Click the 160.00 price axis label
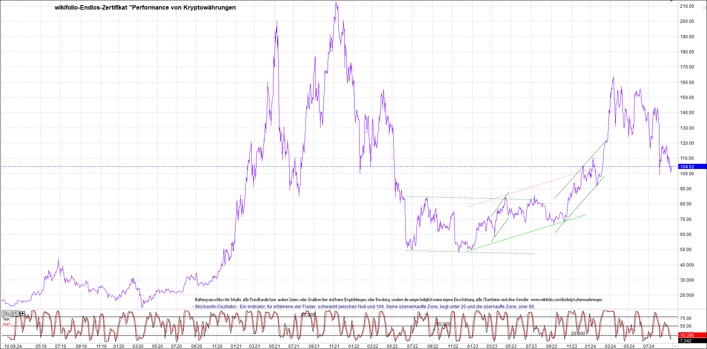This screenshot has height=349, width=707. 687,82
